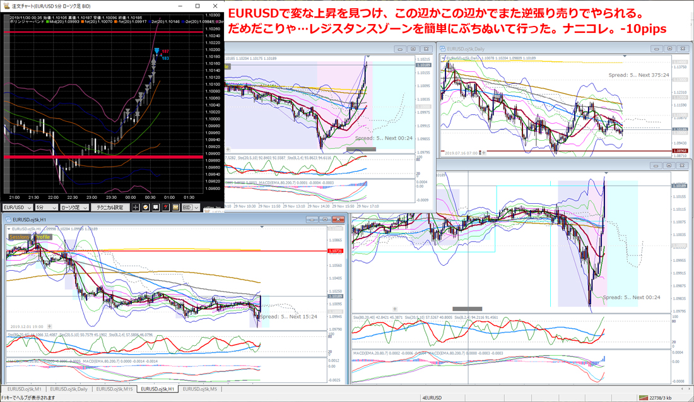Click the chart shift marker atop the Daily chart
This screenshot has width=694, height=402.
[625, 56]
